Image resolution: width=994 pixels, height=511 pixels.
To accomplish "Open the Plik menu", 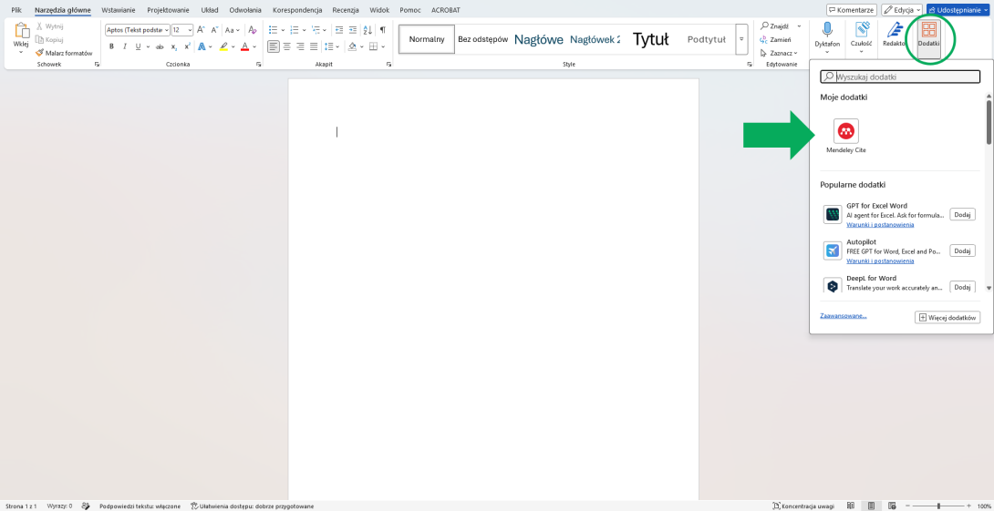I will (x=16, y=10).
